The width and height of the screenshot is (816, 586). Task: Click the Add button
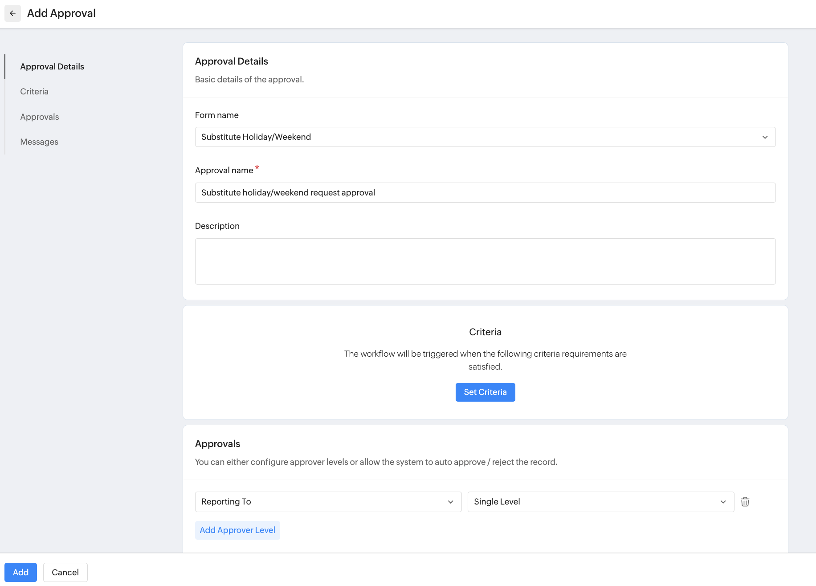20,572
